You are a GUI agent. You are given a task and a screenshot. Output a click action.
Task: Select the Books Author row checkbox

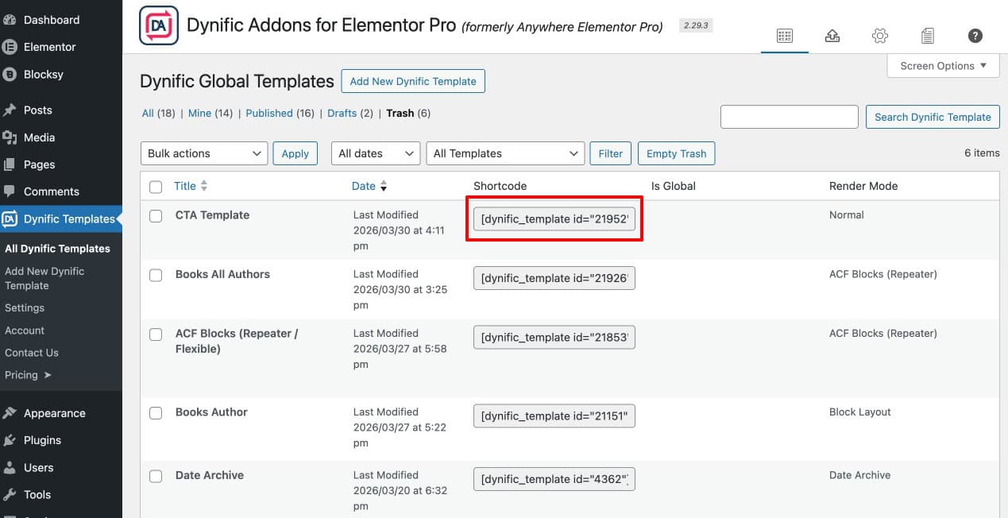[156, 413]
